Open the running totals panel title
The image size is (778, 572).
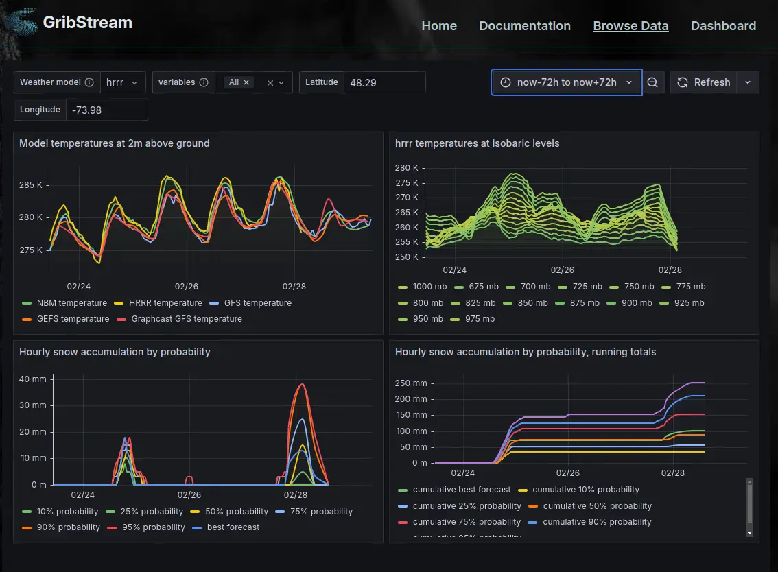[526, 352]
